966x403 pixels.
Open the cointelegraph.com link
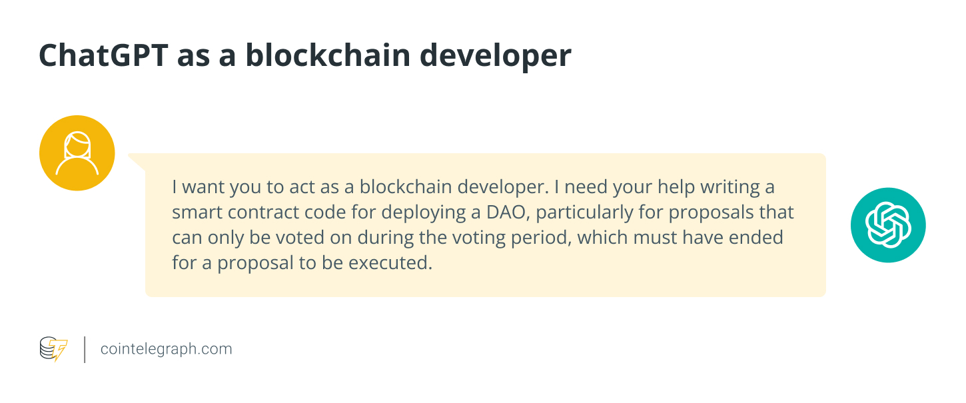pyautogui.click(x=166, y=349)
